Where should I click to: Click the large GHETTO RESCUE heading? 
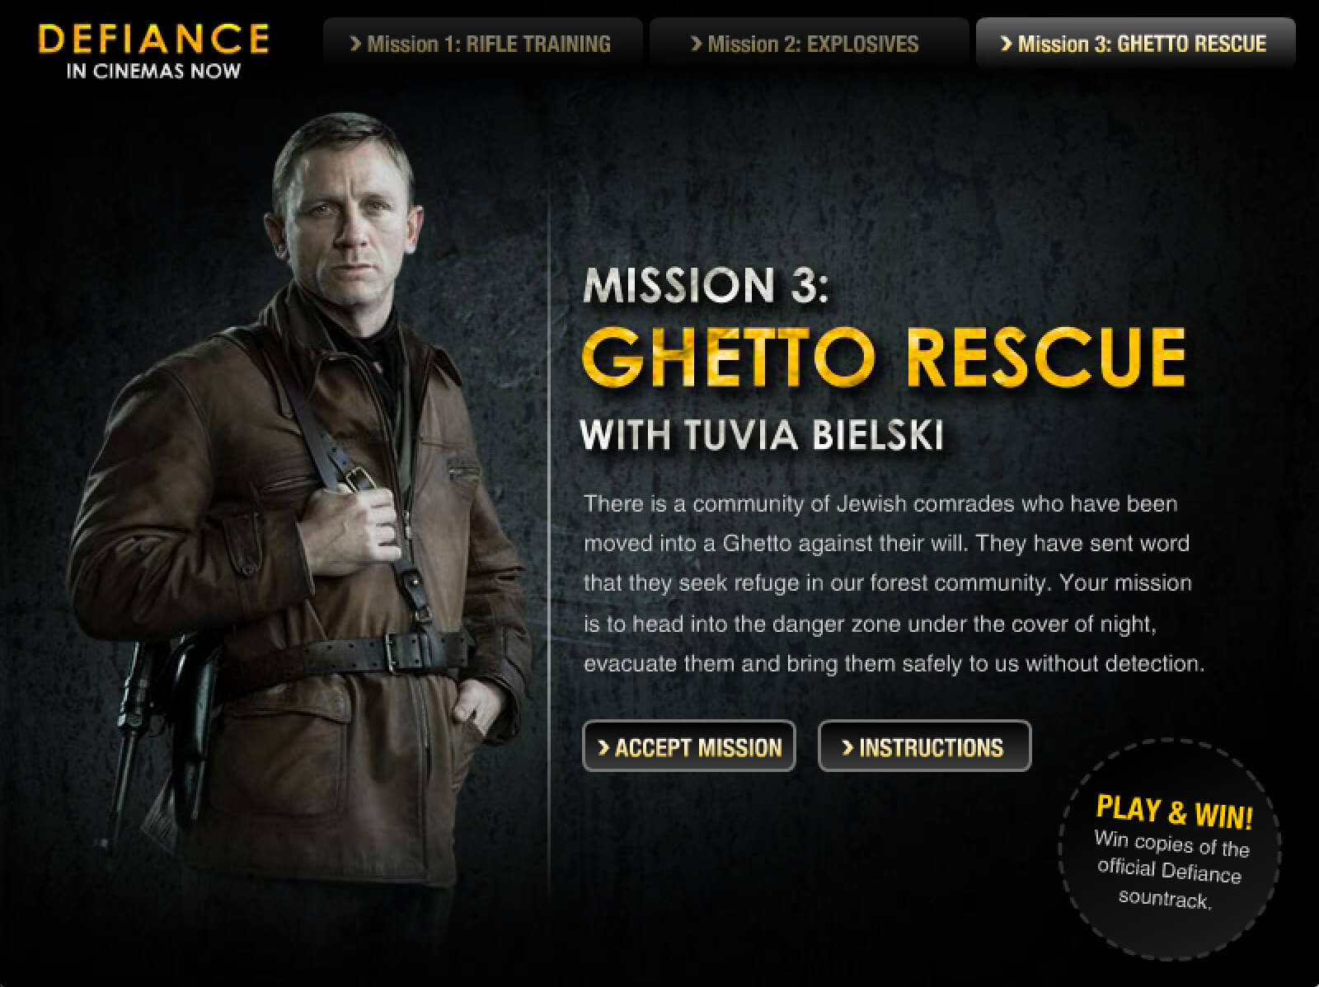coord(884,356)
